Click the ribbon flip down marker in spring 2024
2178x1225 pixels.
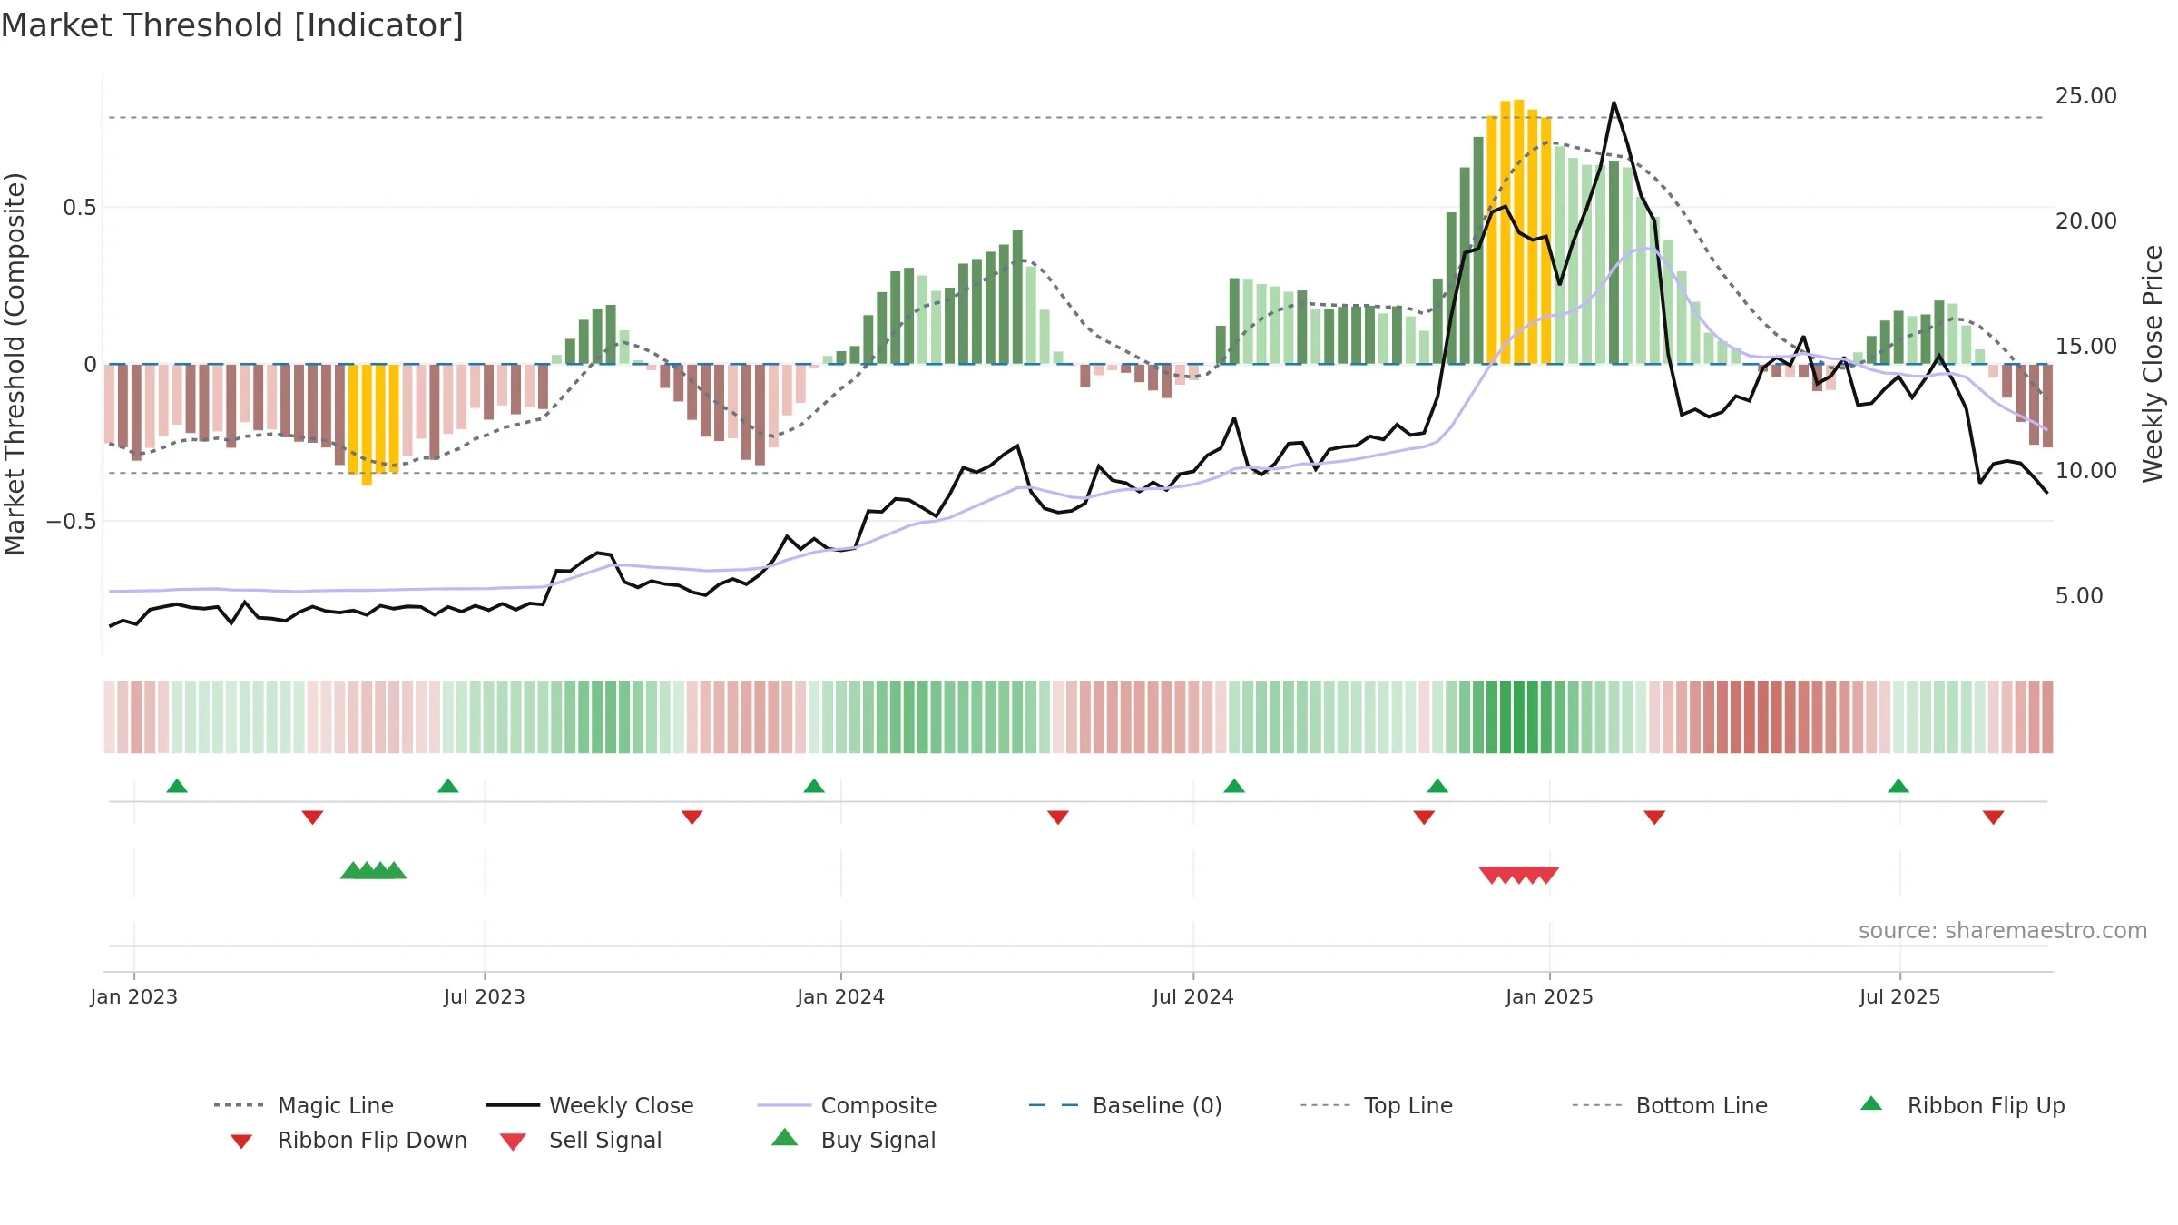point(1058,818)
